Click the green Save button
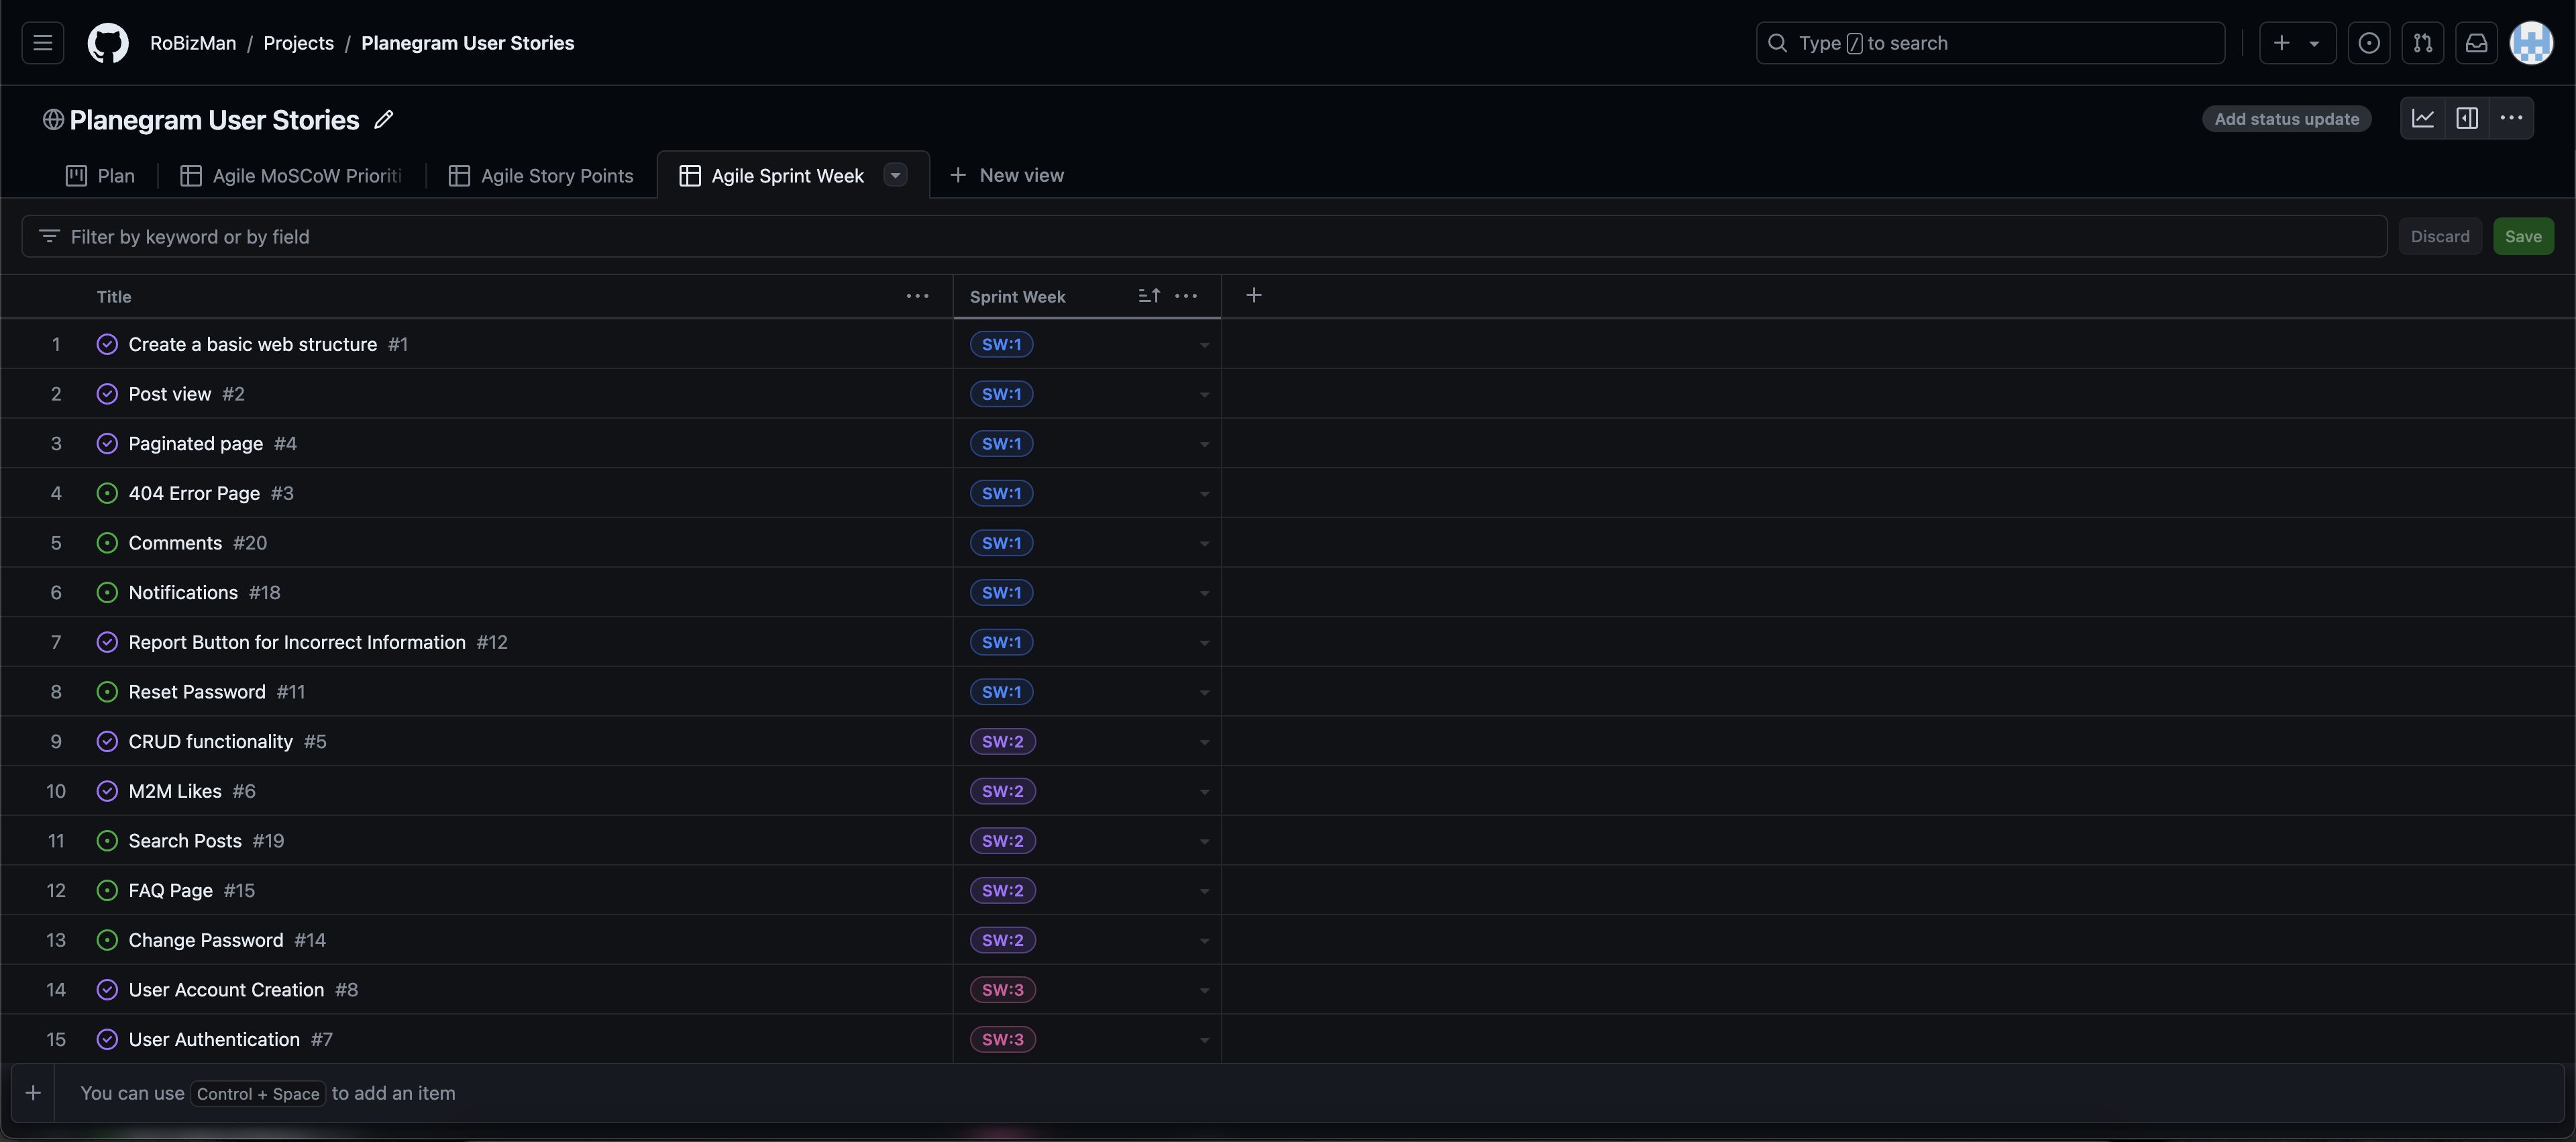 tap(2523, 237)
